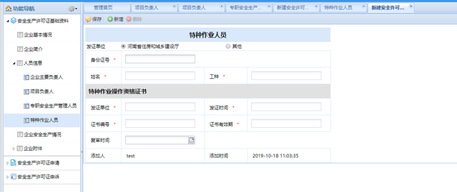
Task: Click the timestamp 2019-10-18 11:03:35
Action: click(x=275, y=156)
